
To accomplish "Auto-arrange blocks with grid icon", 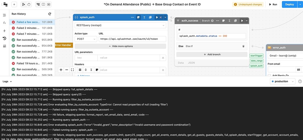I will pyautogui.click(x=80, y=70).
